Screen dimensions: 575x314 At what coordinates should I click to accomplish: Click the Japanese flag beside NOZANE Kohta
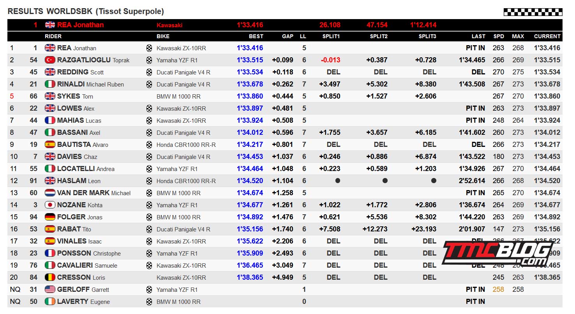(x=50, y=205)
